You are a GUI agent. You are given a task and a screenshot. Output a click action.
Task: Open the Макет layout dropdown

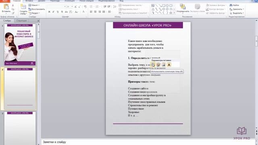34,5
